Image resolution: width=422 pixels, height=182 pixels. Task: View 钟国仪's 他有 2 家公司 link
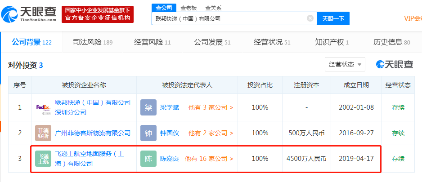pyautogui.click(x=211, y=133)
